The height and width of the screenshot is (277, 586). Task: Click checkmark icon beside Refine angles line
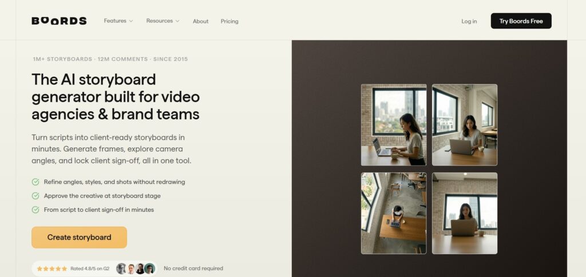click(x=35, y=182)
